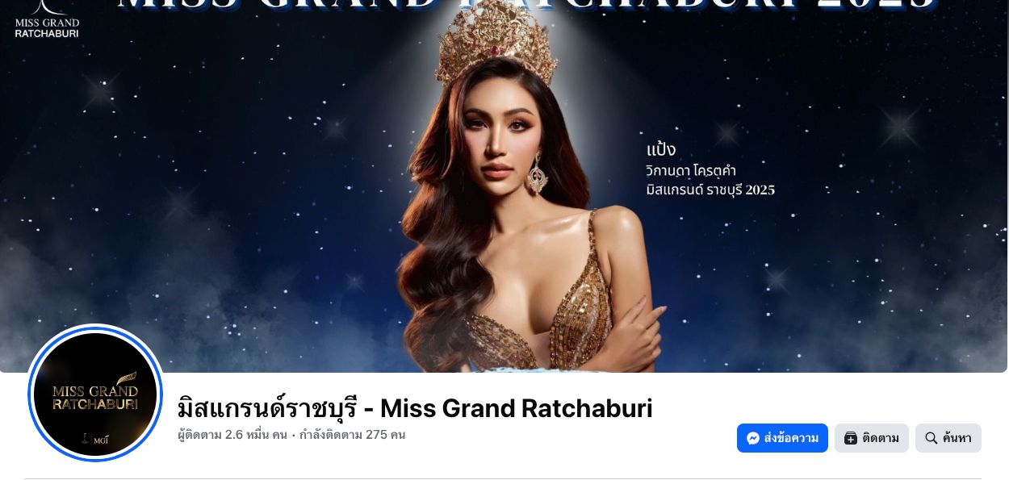Click the name วิกานดา โคตรคำ on cover
Image resolution: width=1009 pixels, height=480 pixels.
pyautogui.click(x=691, y=170)
